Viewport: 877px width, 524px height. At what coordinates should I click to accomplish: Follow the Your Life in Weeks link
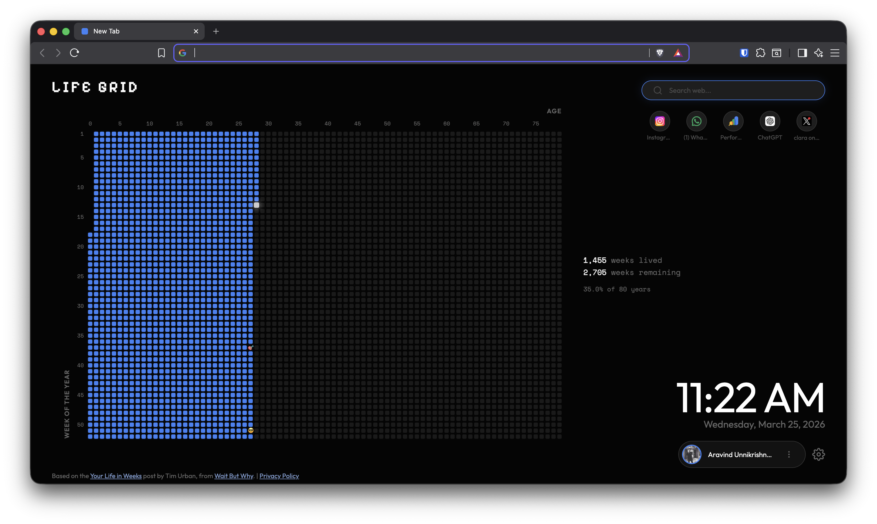tap(116, 476)
